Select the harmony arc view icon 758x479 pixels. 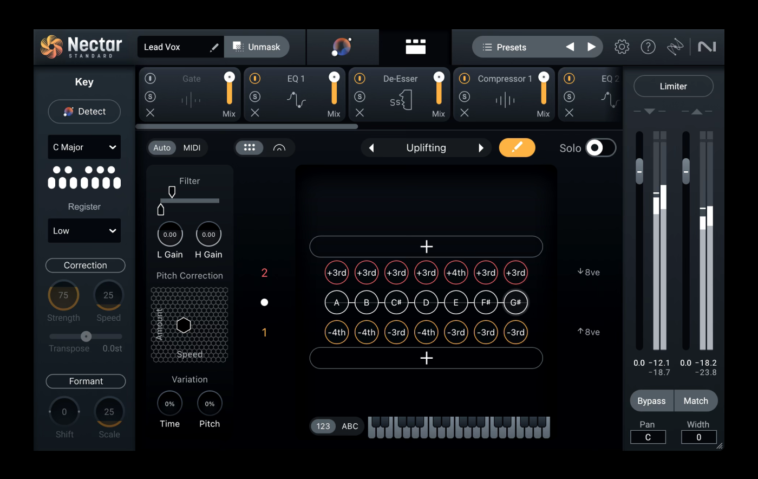tap(279, 147)
